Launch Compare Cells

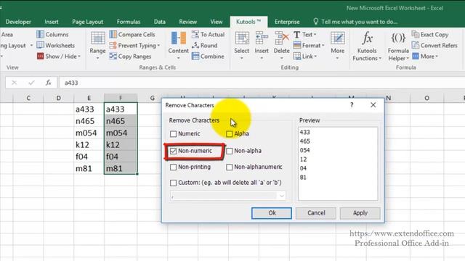132,34
